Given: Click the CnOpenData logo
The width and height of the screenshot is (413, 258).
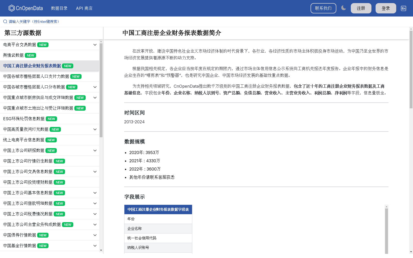Looking at the screenshot, I should point(26,8).
